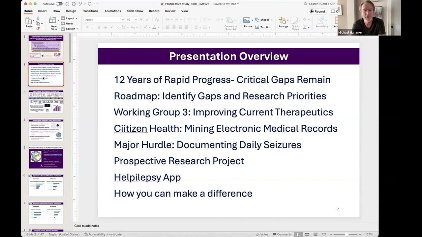The image size is (422, 237).
Task: Toggle superscript formatting
Action: click(112, 27)
